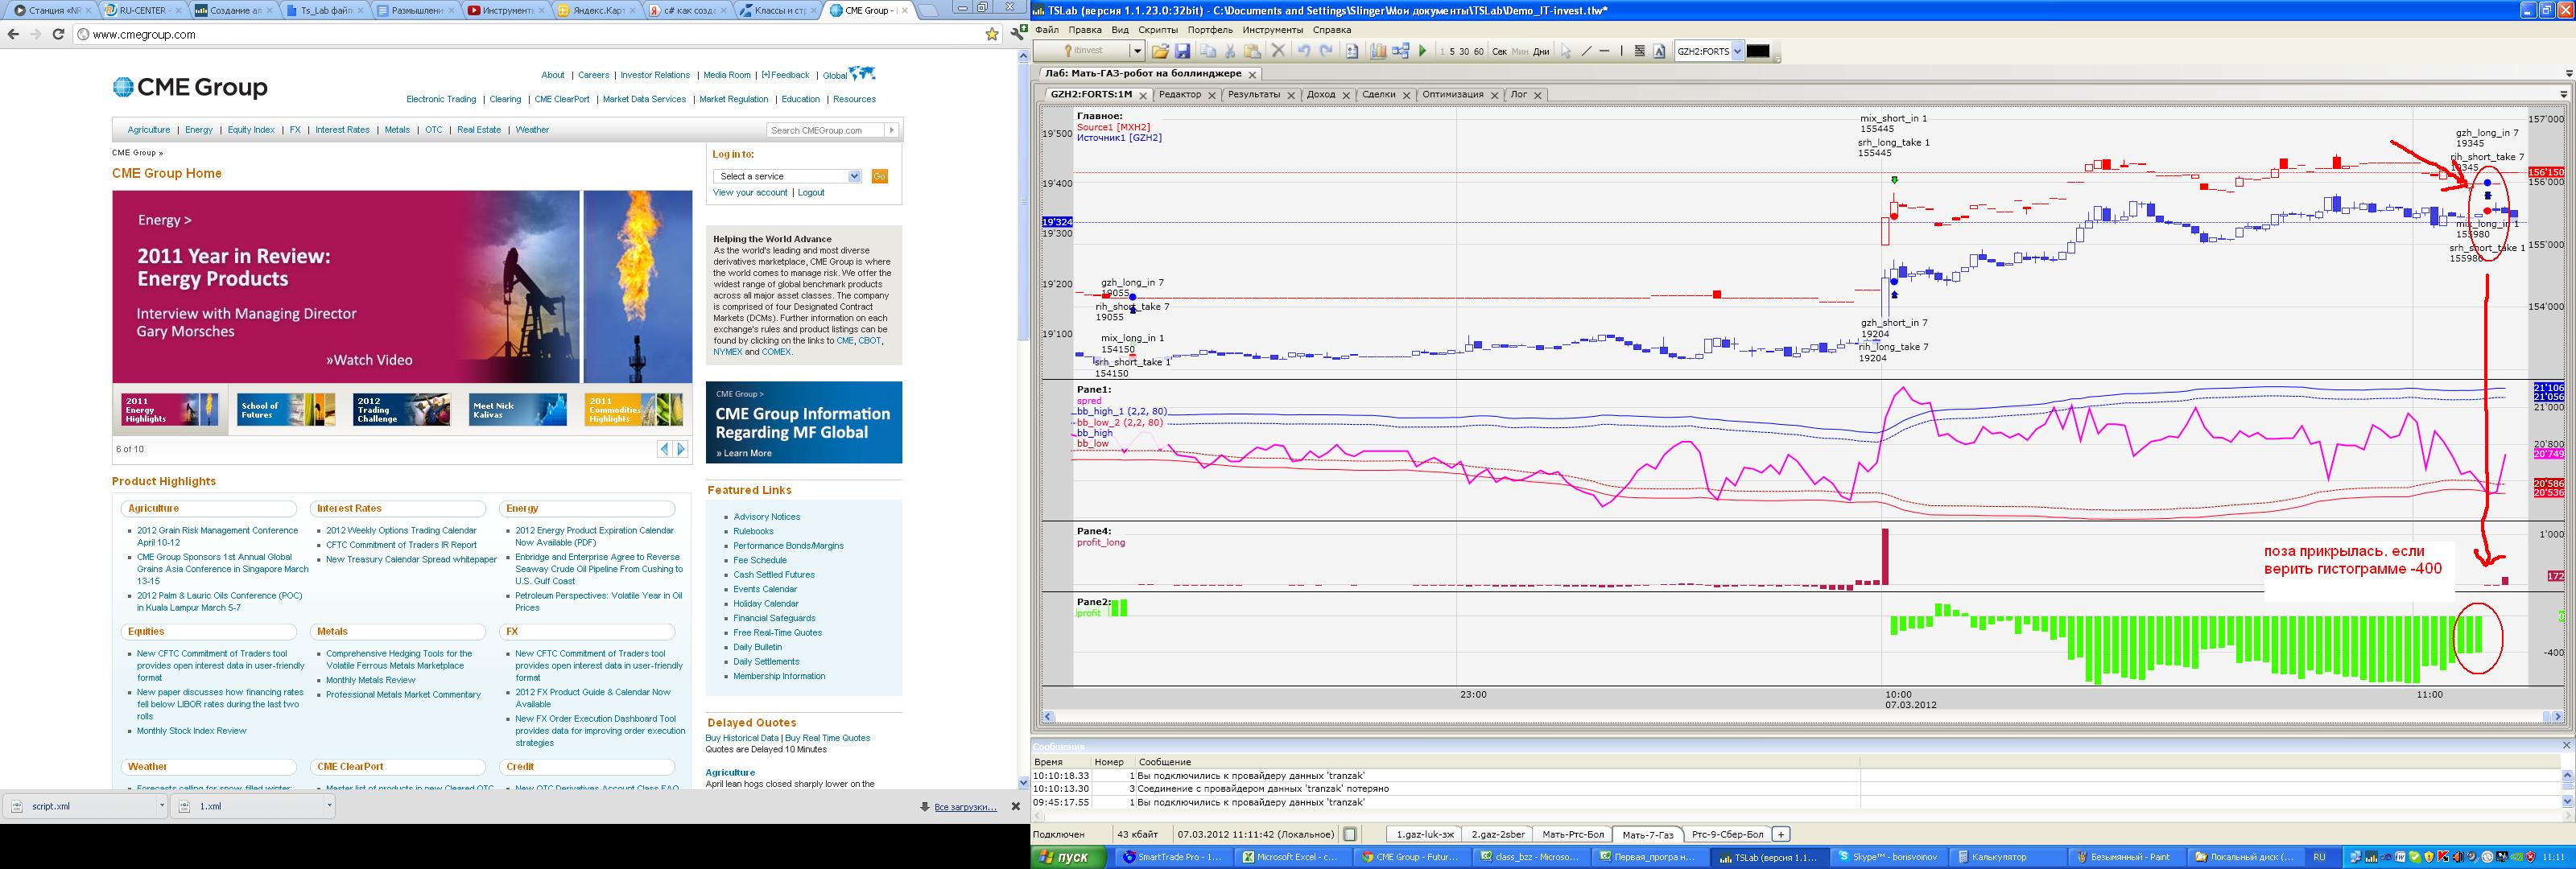
Task: Switch to the 'Сделки' tab
Action: pyautogui.click(x=1378, y=94)
